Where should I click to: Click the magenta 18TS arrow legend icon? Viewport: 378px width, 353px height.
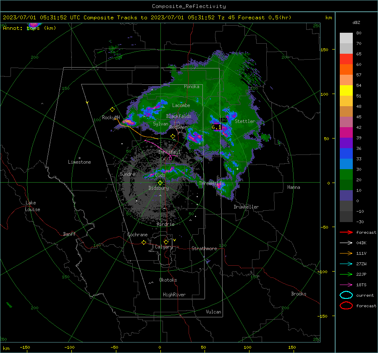(346, 285)
